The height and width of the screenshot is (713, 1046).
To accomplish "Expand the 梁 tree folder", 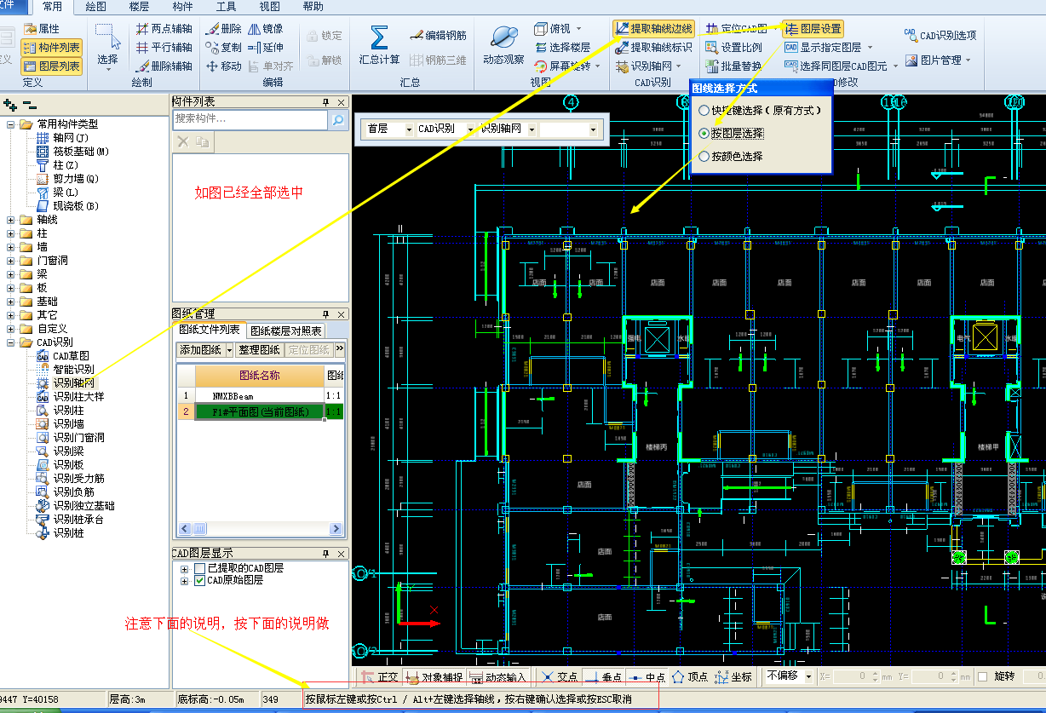I will tap(11, 274).
